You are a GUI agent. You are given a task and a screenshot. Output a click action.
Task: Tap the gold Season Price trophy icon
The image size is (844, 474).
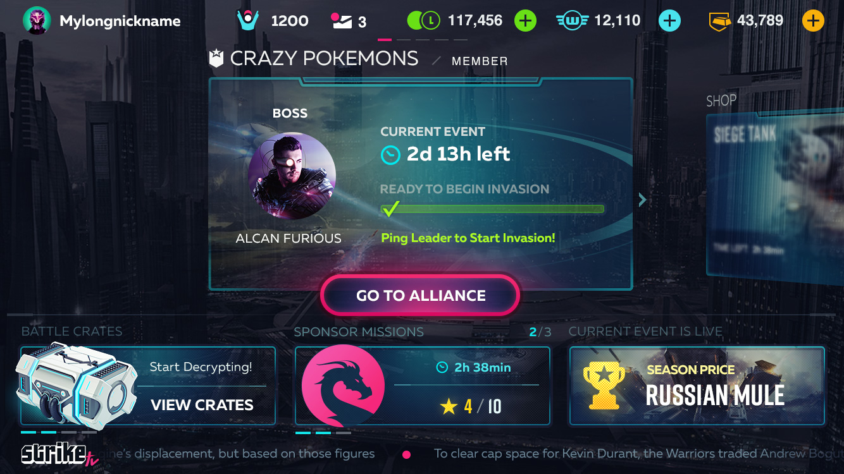[604, 386]
